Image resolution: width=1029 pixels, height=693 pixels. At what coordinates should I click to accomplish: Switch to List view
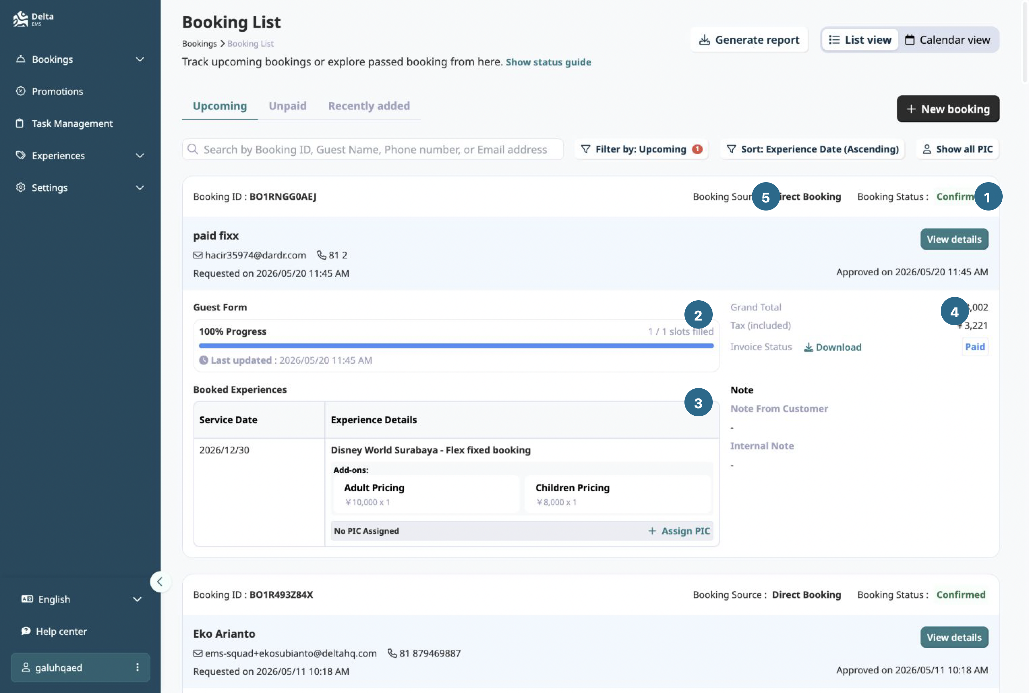pos(860,40)
